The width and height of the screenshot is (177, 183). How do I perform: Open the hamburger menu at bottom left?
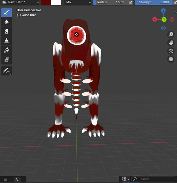(5, 179)
